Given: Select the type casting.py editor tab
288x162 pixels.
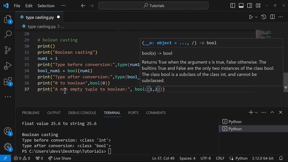Looking at the screenshot, I should (39, 17).
